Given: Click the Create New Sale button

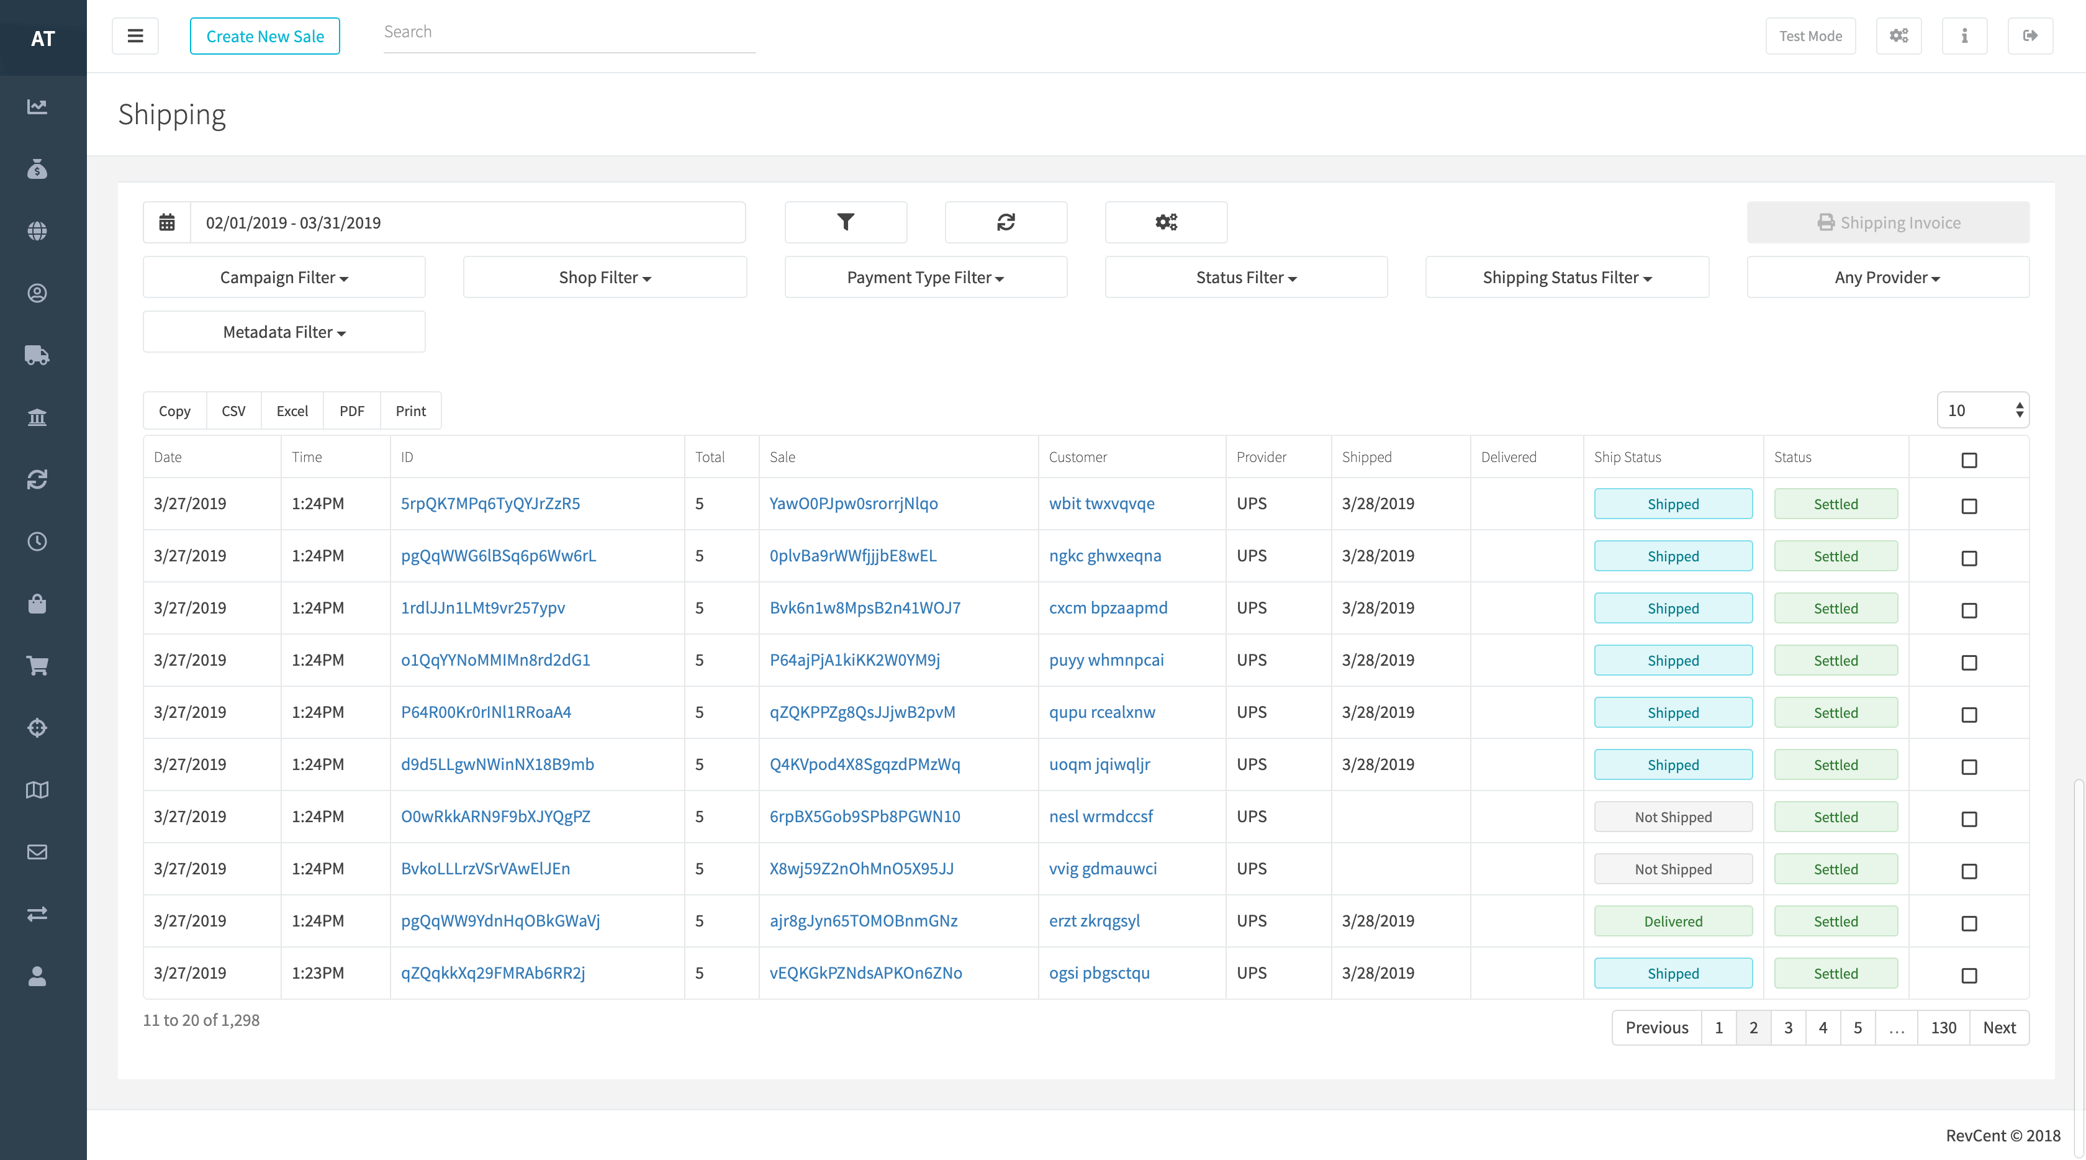Looking at the screenshot, I should tap(265, 35).
